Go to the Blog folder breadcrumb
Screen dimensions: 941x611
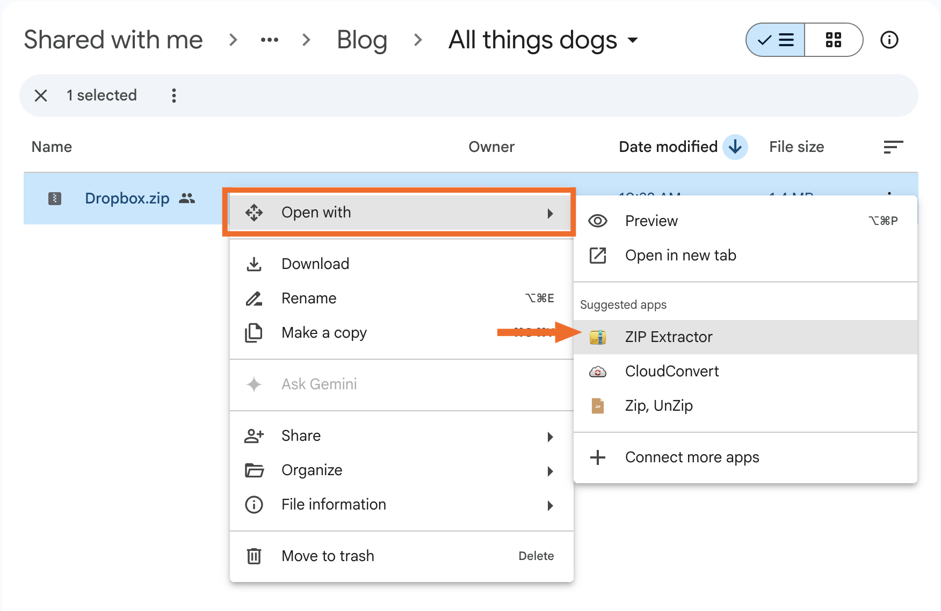[362, 40]
